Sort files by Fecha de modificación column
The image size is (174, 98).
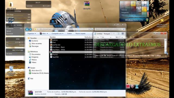(89, 37)
